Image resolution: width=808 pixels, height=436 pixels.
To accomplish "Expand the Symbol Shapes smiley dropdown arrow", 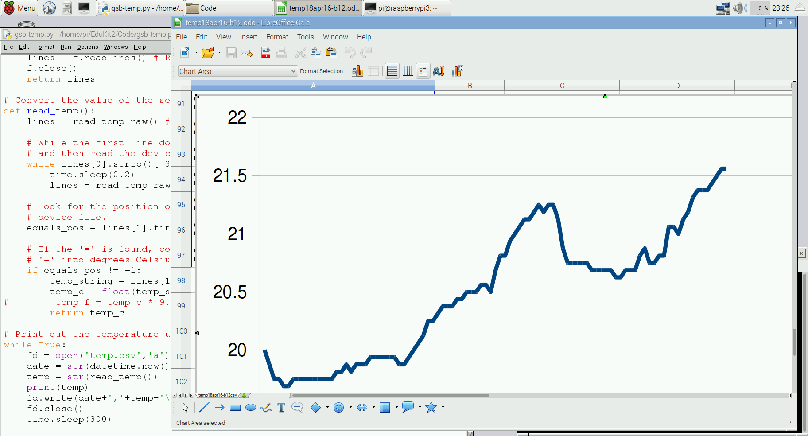I will point(350,408).
